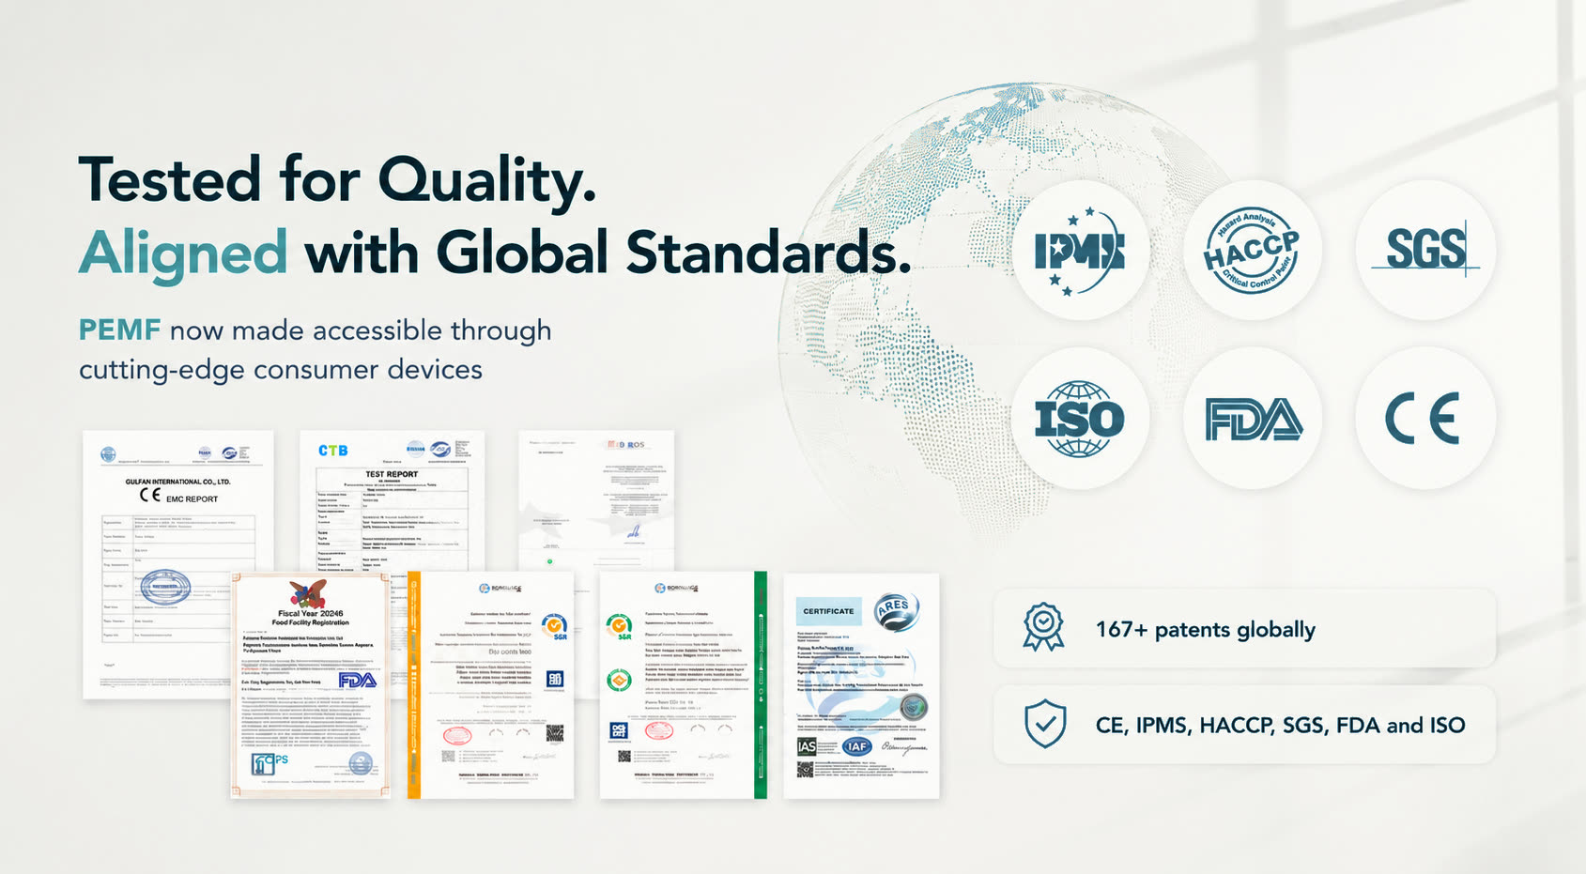Screen dimensions: 1586x874
Task: Click the CE mark badge
Action: (1425, 419)
